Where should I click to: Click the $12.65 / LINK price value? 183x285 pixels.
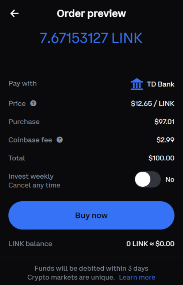click(x=152, y=103)
